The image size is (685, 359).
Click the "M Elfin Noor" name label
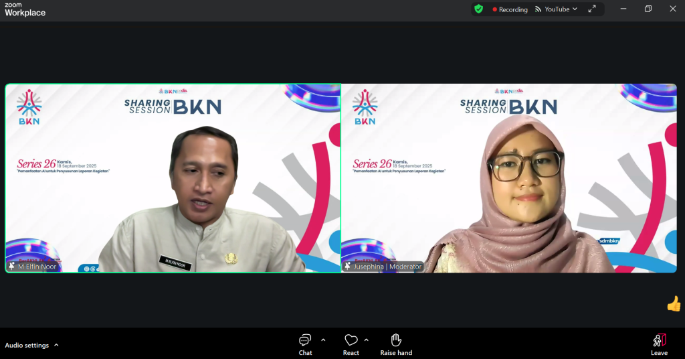(x=37, y=267)
